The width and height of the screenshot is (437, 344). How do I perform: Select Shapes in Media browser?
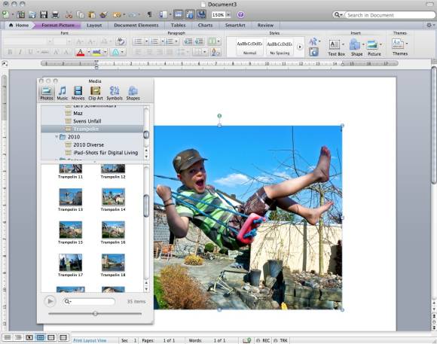pyautogui.click(x=133, y=93)
